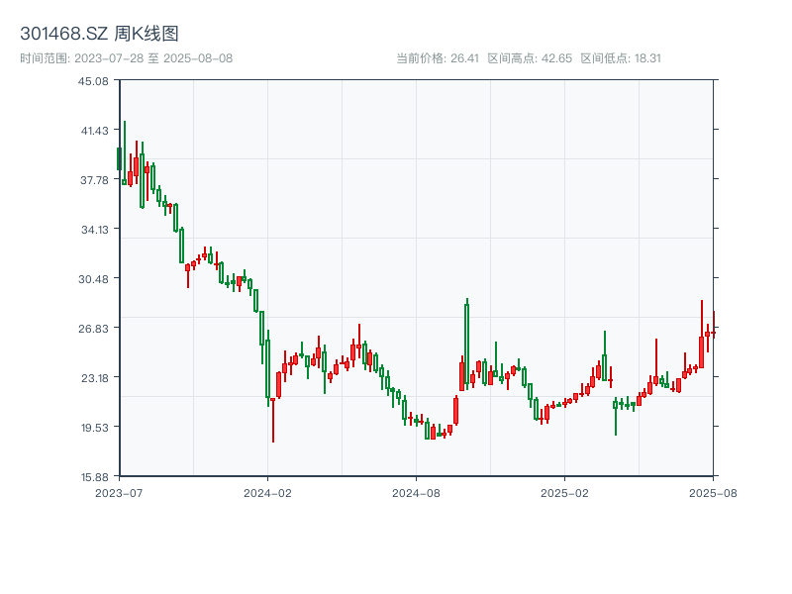
Task: Select the 时间范围 date range text
Action: (126, 58)
